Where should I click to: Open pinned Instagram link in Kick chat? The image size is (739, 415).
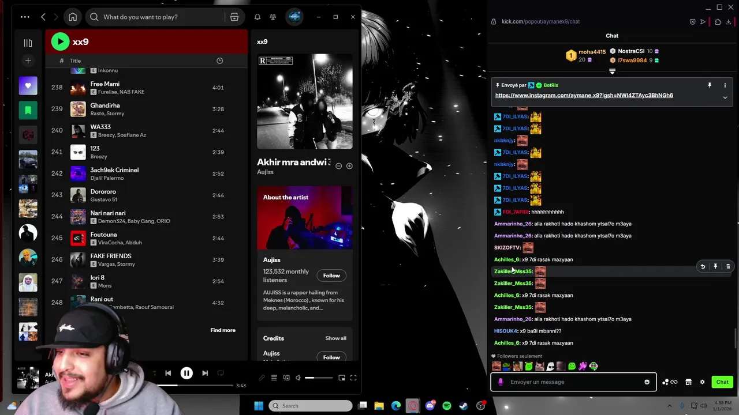[x=584, y=95]
